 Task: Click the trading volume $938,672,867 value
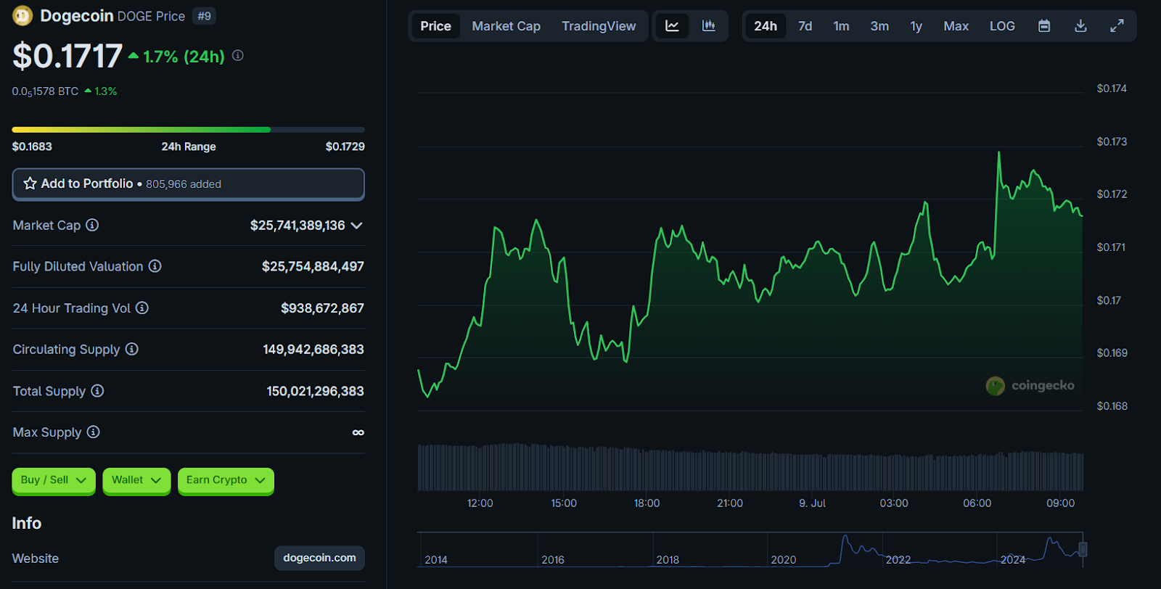322,308
